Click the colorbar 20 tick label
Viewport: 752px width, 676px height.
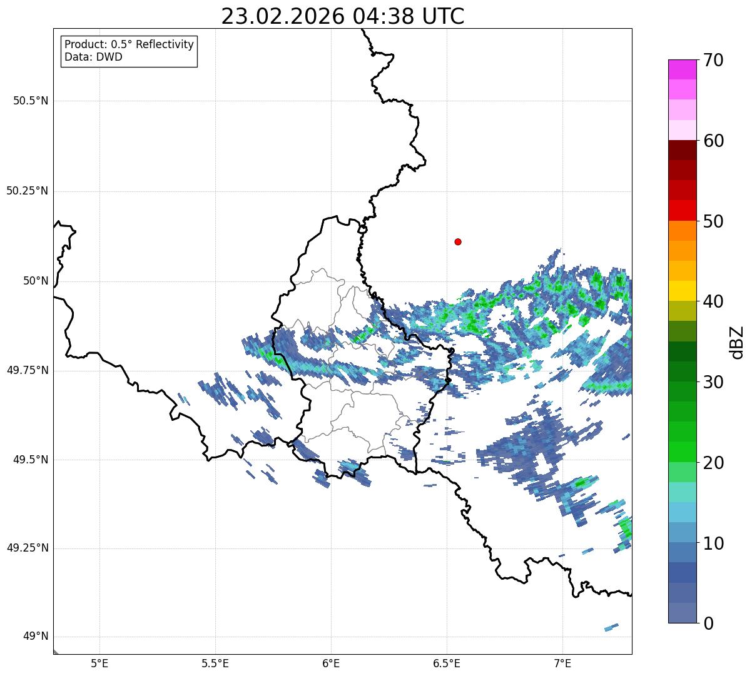coord(713,463)
